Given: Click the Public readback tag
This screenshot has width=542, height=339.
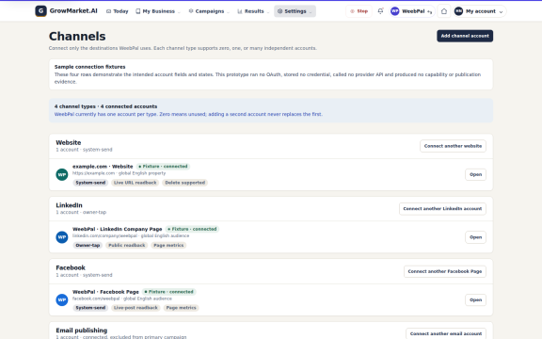Looking at the screenshot, I should [127, 245].
